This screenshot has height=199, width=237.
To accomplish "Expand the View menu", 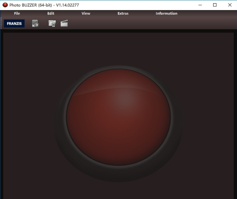I will click(x=86, y=14).
